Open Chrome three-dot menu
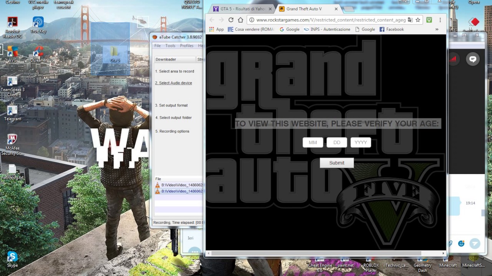 pyautogui.click(x=440, y=20)
